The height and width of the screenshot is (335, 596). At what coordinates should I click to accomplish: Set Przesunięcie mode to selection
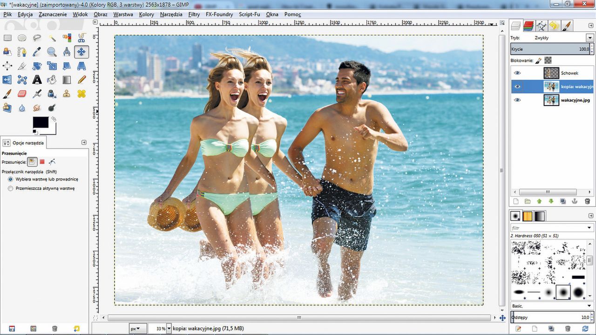click(42, 161)
